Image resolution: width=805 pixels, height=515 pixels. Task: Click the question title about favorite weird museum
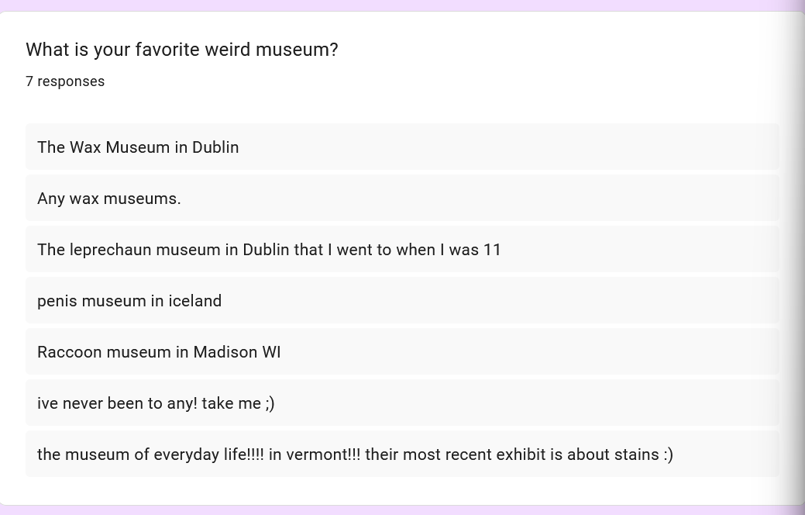(x=181, y=50)
